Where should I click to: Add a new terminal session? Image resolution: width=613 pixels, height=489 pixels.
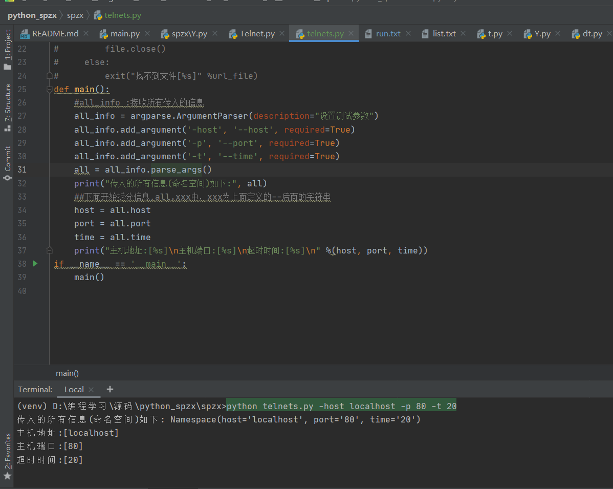click(110, 389)
